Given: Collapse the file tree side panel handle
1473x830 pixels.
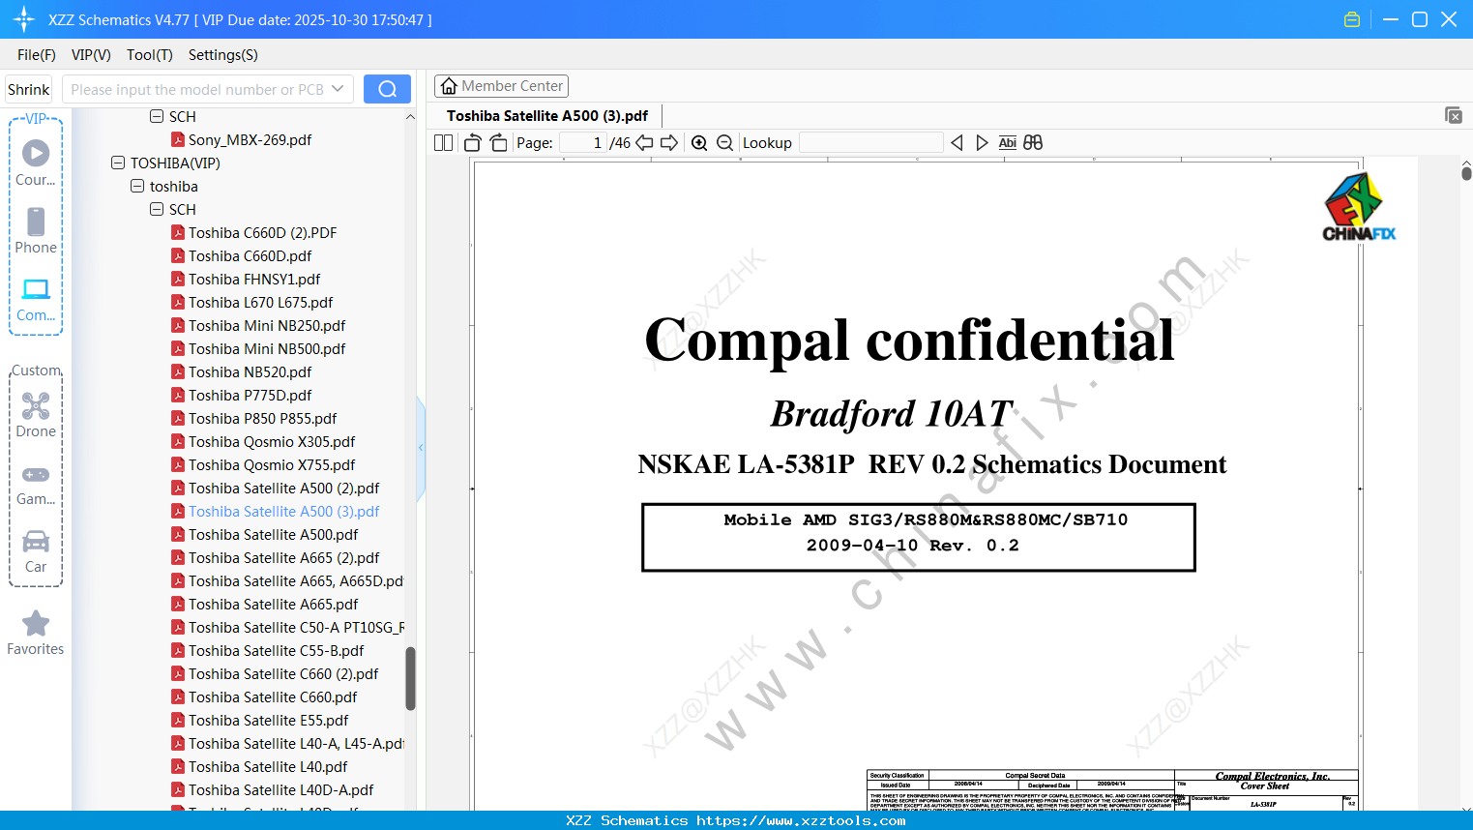Looking at the screenshot, I should click(421, 448).
